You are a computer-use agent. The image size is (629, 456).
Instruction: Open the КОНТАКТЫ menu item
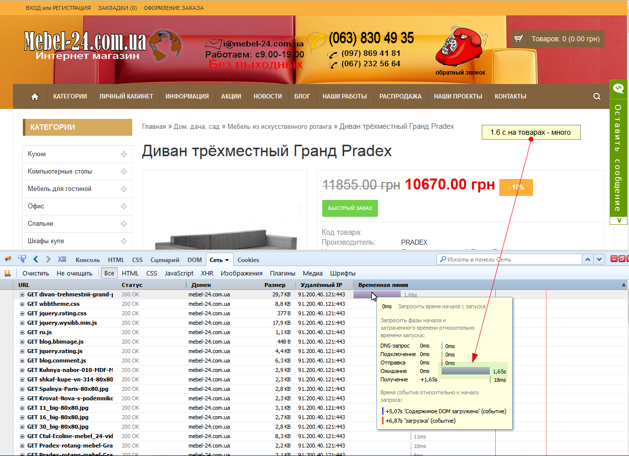(x=510, y=96)
